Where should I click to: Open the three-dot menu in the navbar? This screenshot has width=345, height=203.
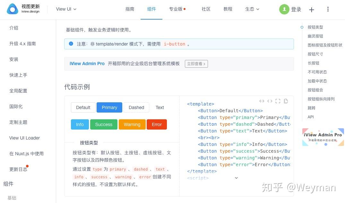click(328, 9)
